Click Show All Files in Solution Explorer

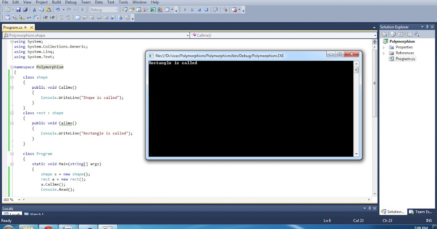393,34
